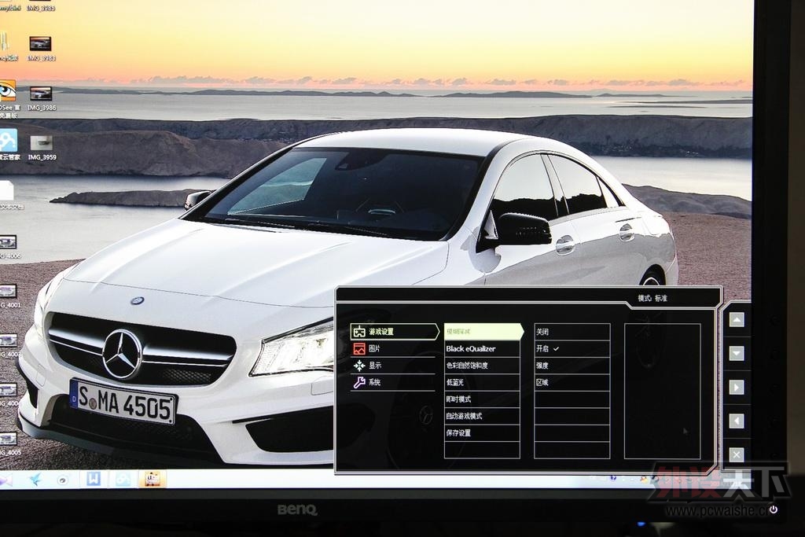This screenshot has height=537, width=805.
Task: Choose the 区域 option
Action: (x=572, y=382)
